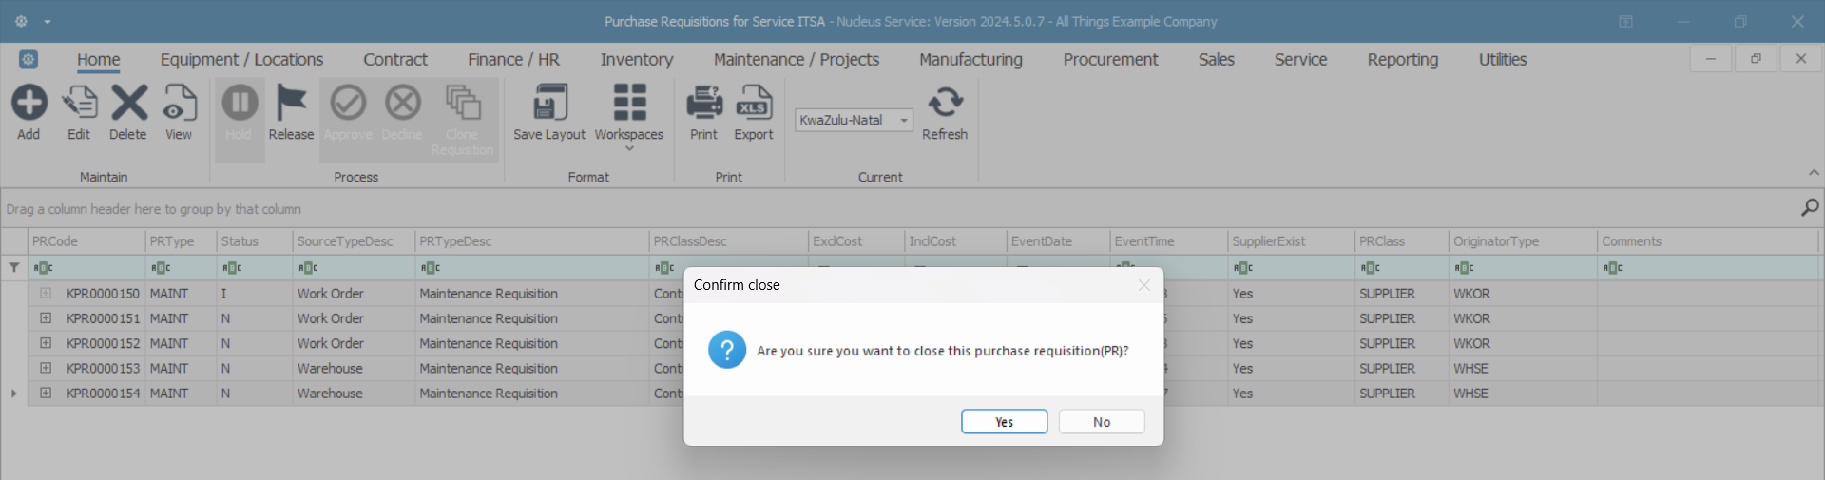Expand row KPR0000153

click(x=46, y=368)
